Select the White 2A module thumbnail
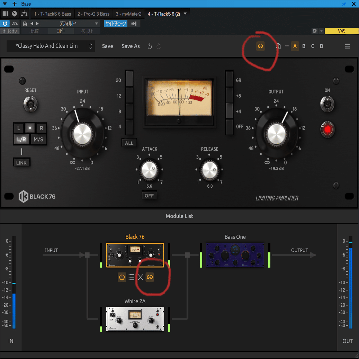 [x=135, y=318]
